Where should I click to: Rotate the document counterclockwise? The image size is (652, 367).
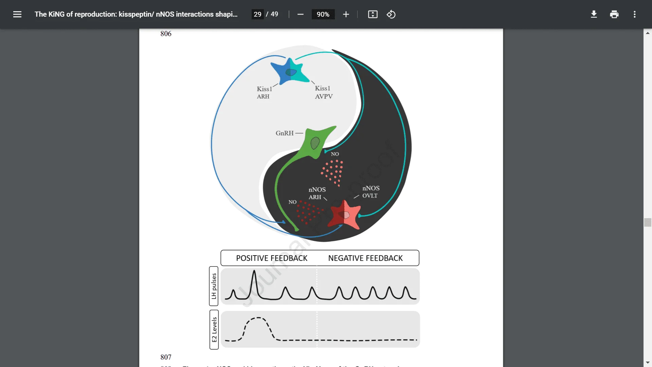[391, 14]
